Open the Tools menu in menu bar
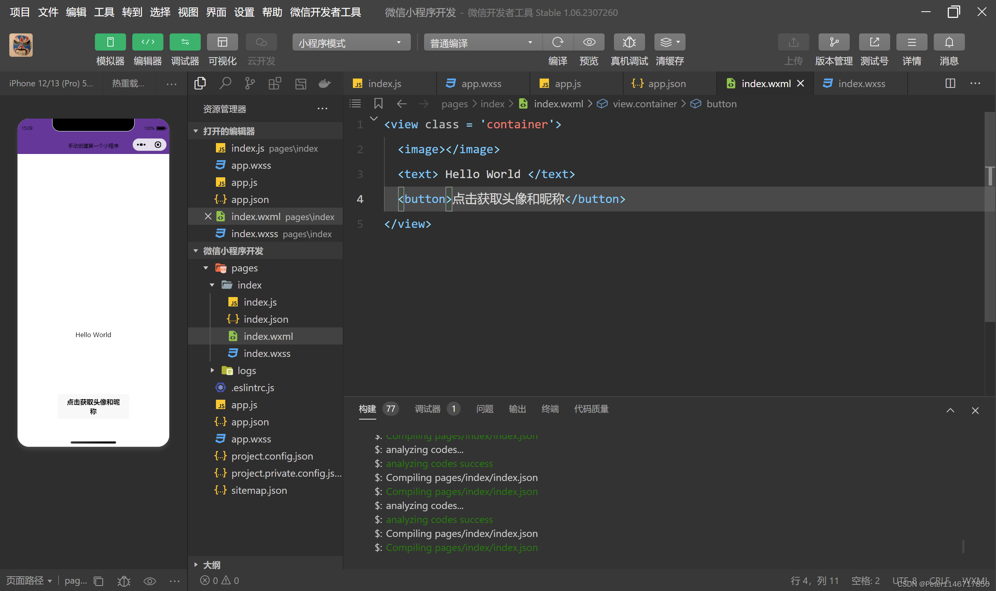The image size is (996, 591). pos(104,12)
